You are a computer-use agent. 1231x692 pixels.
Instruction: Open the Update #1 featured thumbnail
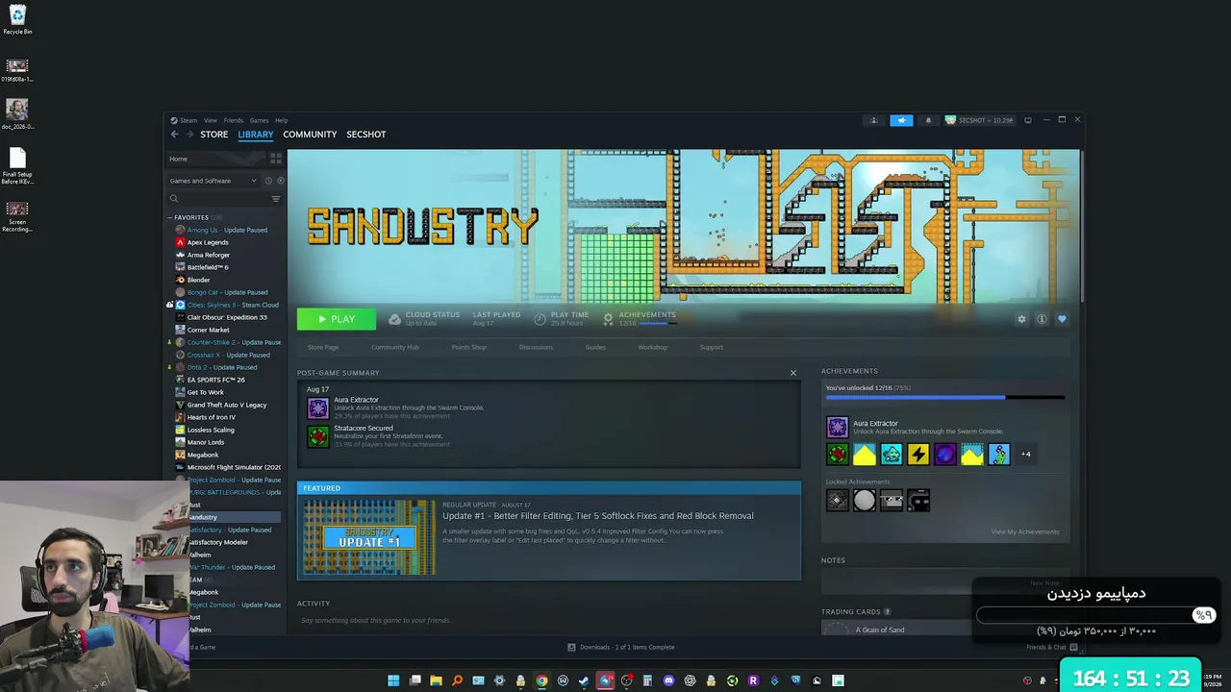coord(369,537)
